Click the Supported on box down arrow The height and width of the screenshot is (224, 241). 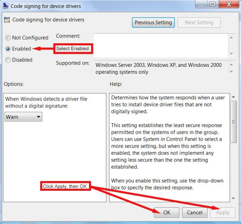click(x=232, y=72)
